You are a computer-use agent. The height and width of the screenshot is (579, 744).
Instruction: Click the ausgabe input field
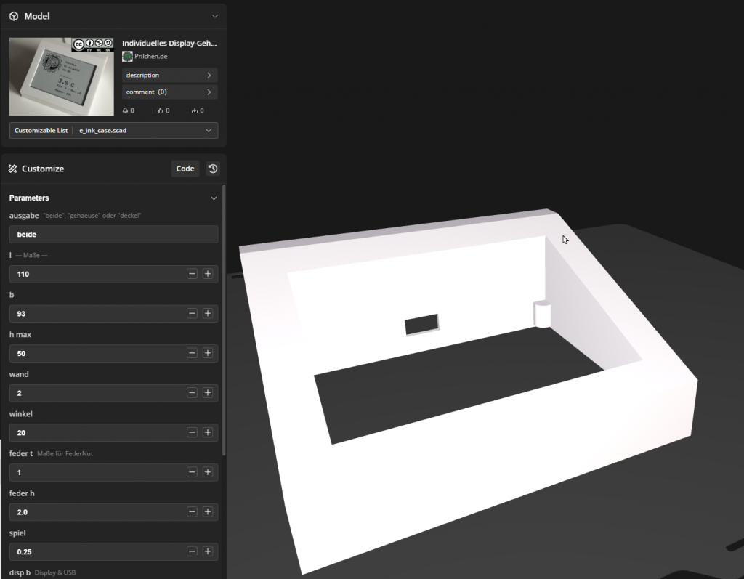[113, 235]
